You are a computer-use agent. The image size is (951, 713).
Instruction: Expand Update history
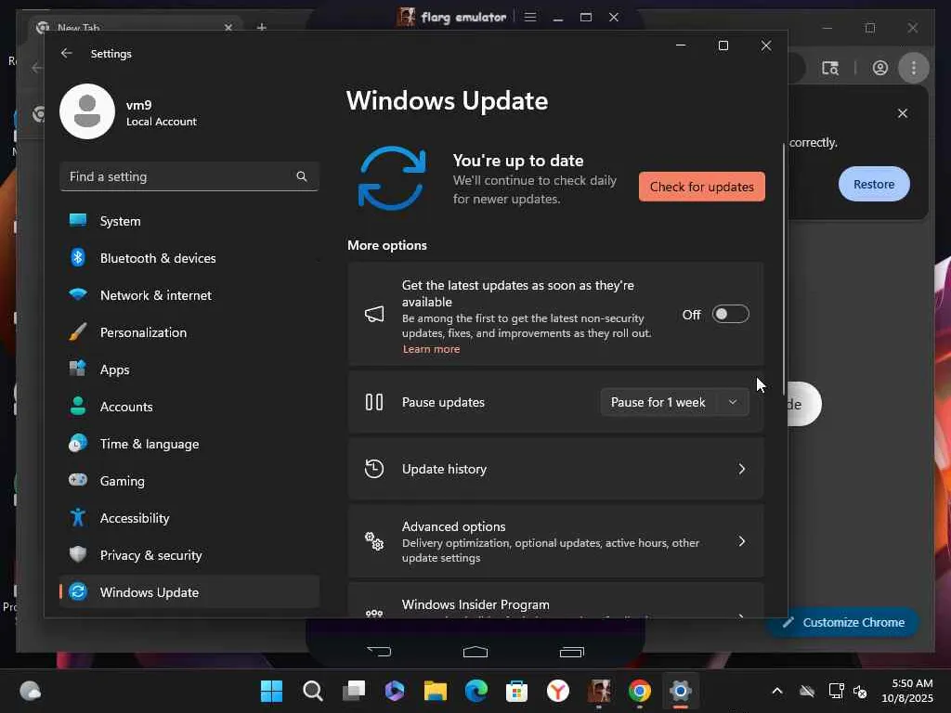click(x=555, y=469)
